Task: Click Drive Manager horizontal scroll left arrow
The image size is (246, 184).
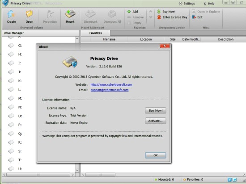Action: pyautogui.click(x=4, y=175)
